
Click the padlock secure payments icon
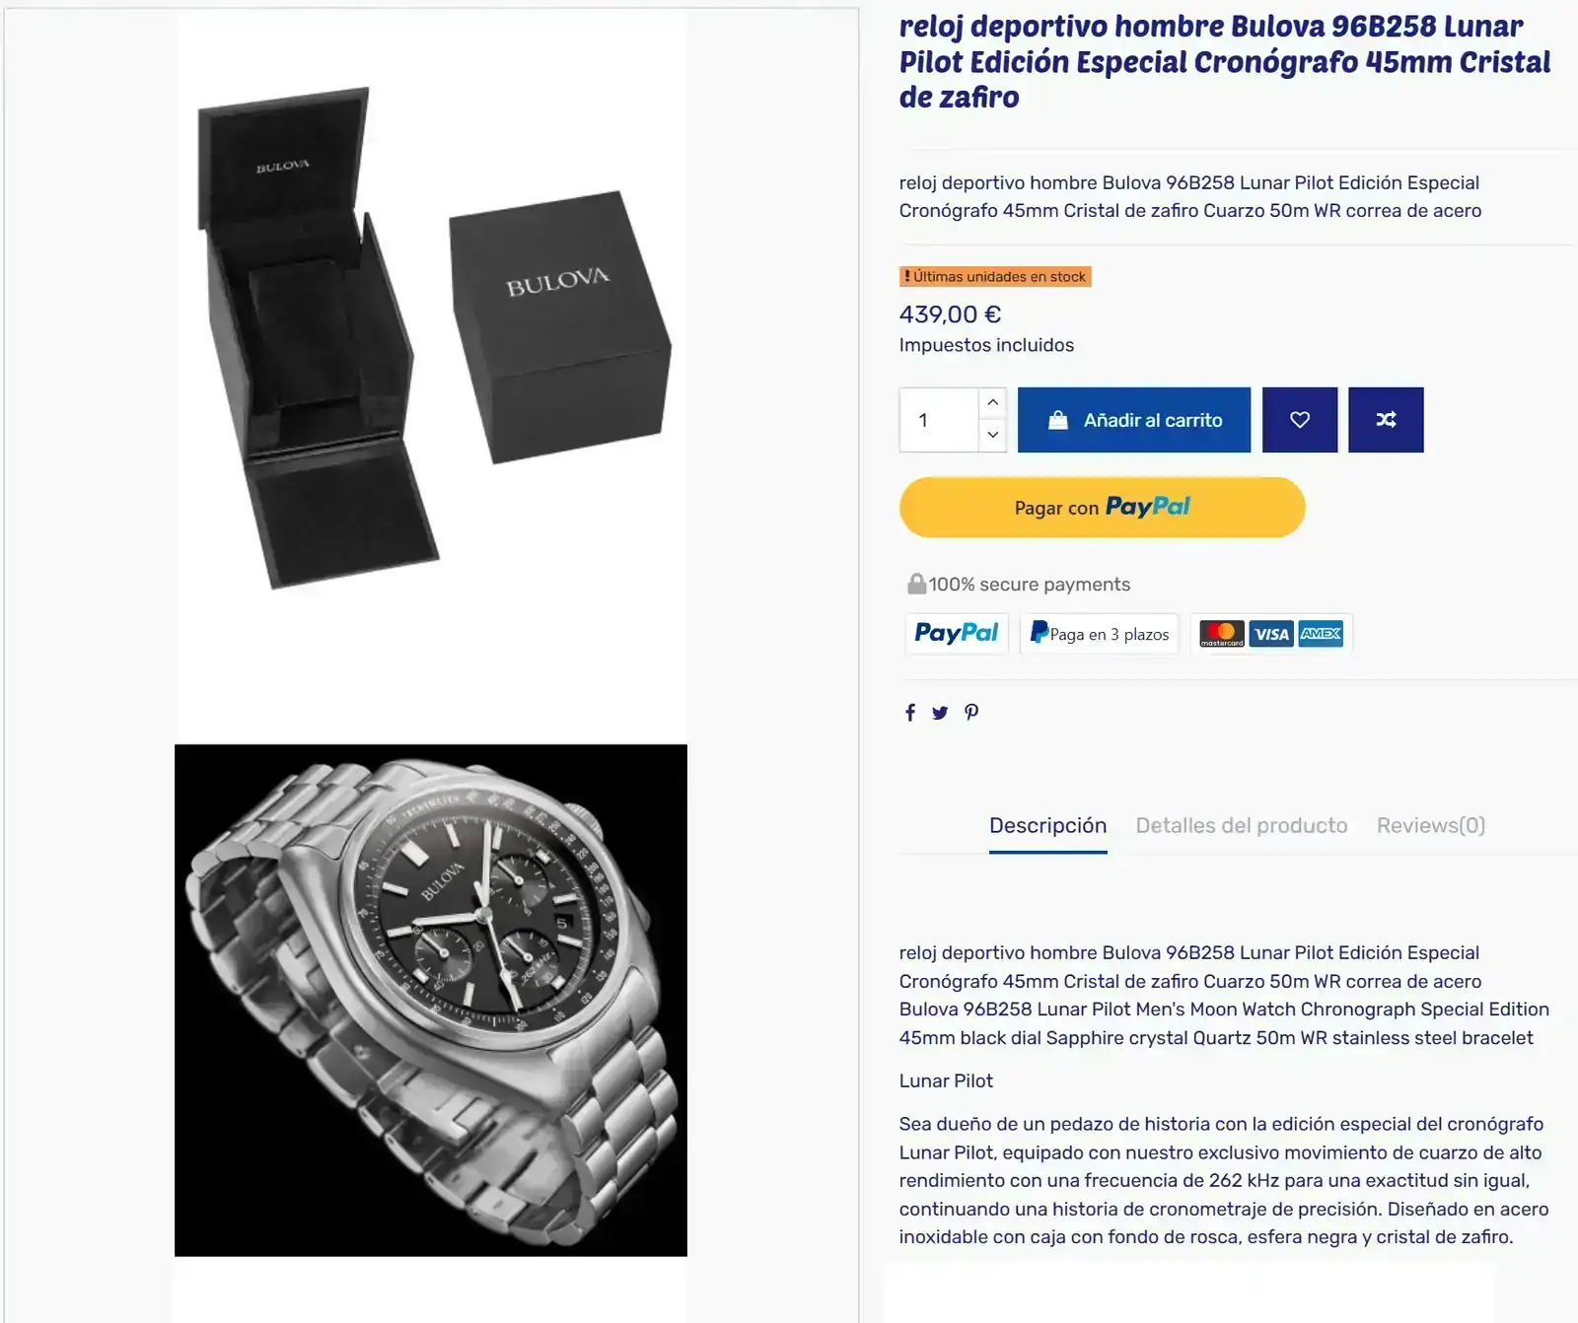pyautogui.click(x=916, y=584)
